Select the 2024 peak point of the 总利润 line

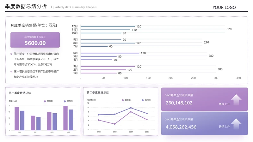pyautogui.click(x=131, y=108)
